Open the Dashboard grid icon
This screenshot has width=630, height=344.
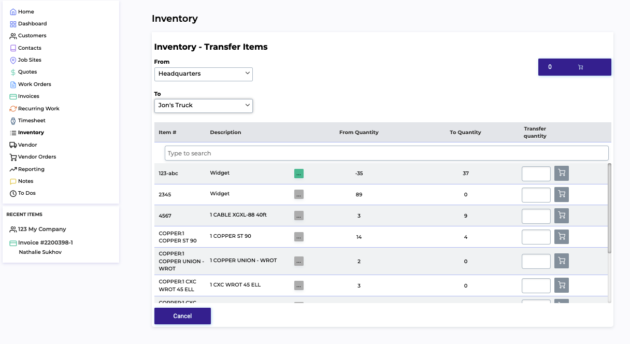(x=13, y=24)
